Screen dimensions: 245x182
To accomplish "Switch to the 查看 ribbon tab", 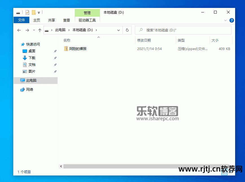I will pyautogui.click(x=66, y=20).
